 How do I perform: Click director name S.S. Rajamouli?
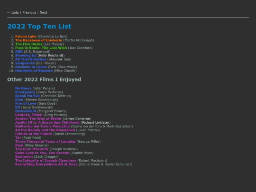pyautogui.click(x=37, y=52)
